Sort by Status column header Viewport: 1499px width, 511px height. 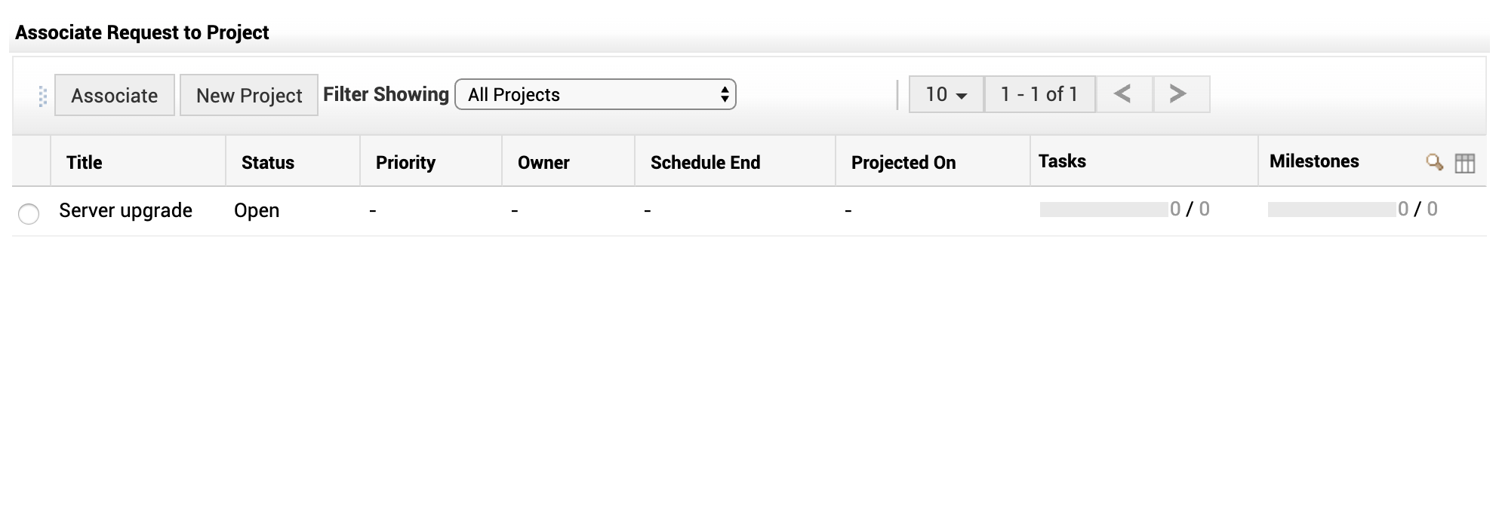tap(268, 162)
